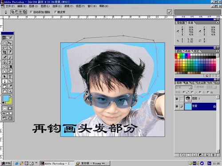The width and height of the screenshot is (222, 166).
Task: Open the File menu
Action: (x=10, y=6)
